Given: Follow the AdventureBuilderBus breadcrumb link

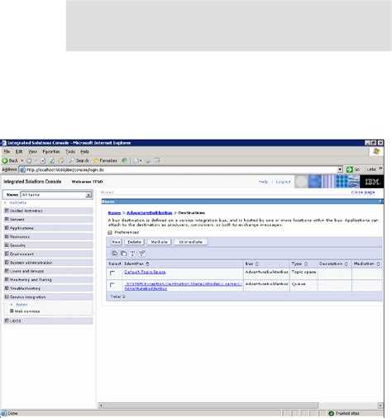Looking at the screenshot, I should [x=150, y=213].
